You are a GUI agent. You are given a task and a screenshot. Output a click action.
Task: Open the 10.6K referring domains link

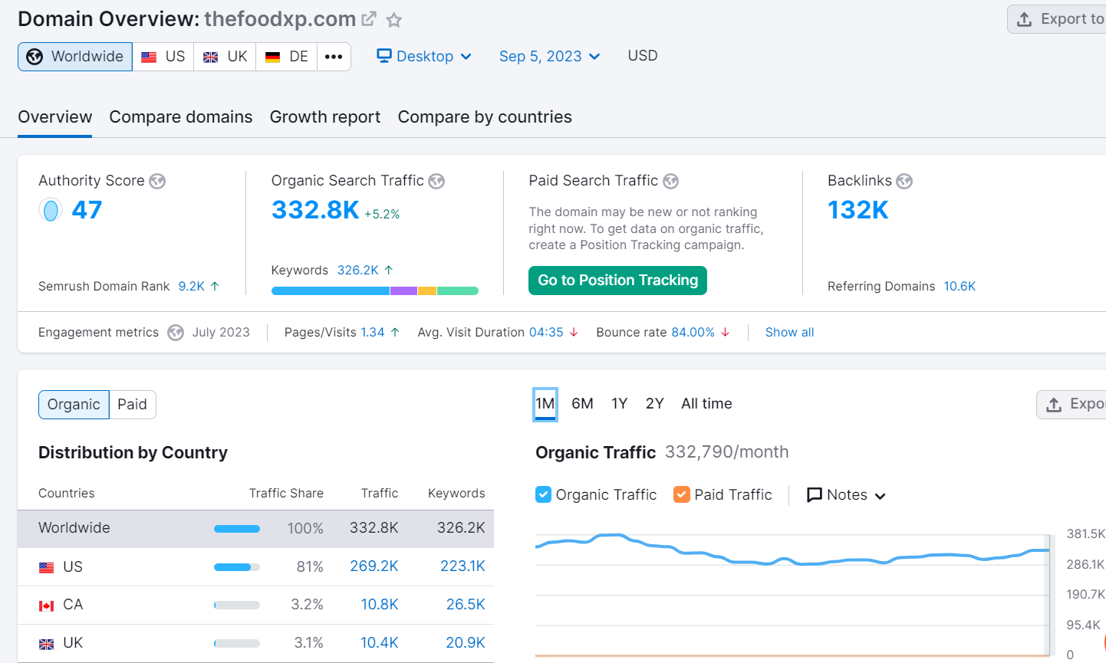coord(960,287)
